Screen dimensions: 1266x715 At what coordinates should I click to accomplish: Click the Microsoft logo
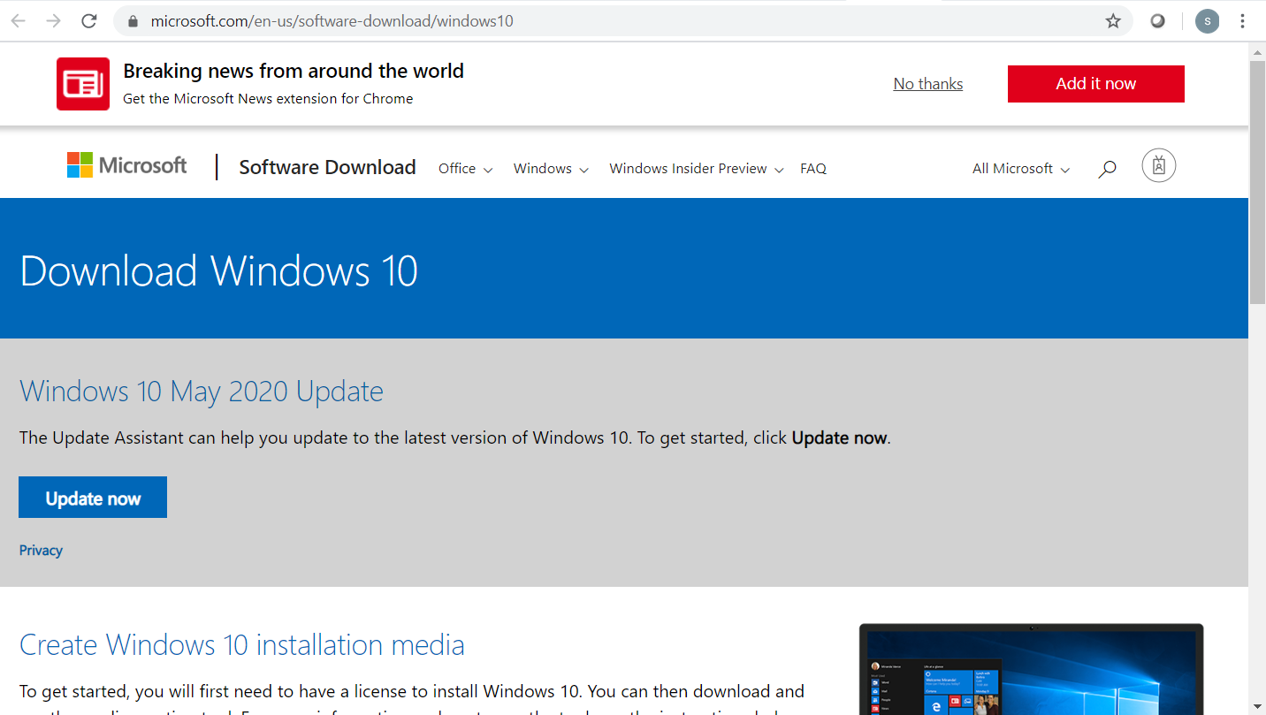click(x=127, y=166)
